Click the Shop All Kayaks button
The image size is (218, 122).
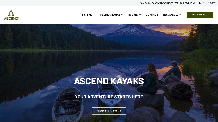click(109, 111)
